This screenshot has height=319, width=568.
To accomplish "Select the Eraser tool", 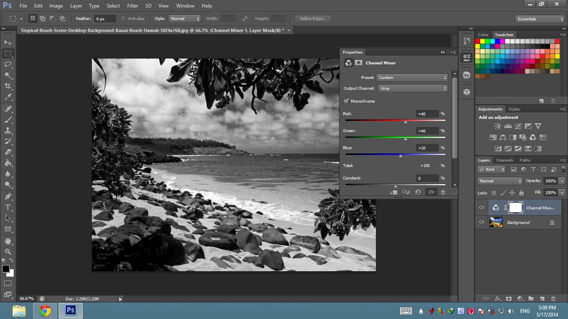I will (8, 152).
